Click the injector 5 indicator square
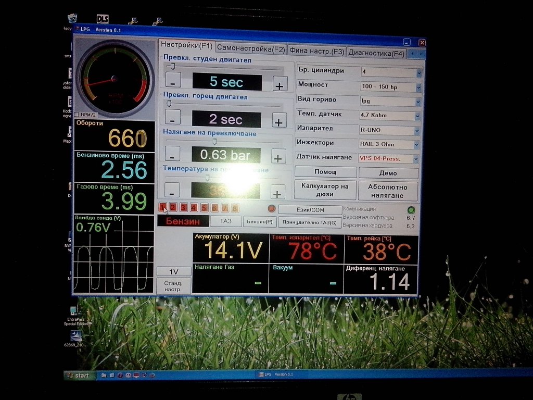Screen dimensions: 533x400 (x=204, y=208)
